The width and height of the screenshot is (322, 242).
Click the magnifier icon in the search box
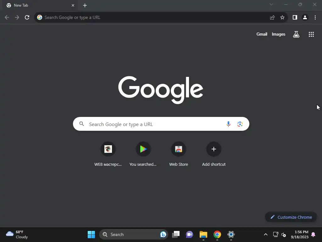tap(82, 124)
